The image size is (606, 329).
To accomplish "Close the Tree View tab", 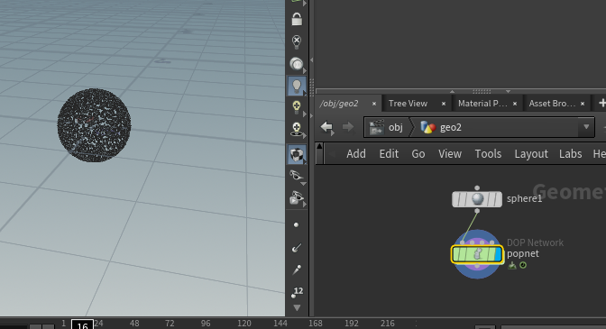I will pyautogui.click(x=444, y=104).
